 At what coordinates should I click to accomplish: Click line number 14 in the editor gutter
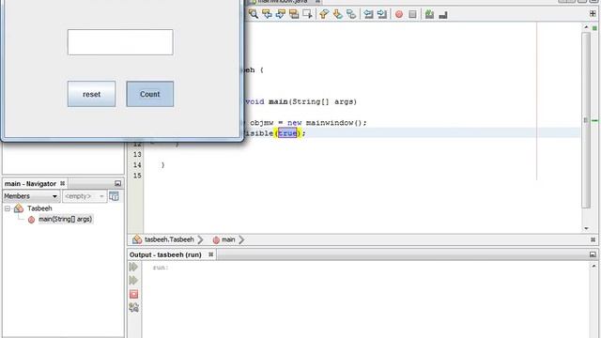137,165
